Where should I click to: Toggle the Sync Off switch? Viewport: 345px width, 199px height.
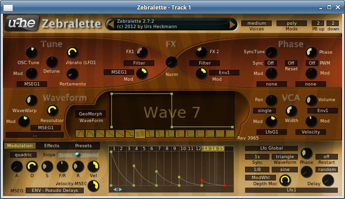click(x=271, y=63)
